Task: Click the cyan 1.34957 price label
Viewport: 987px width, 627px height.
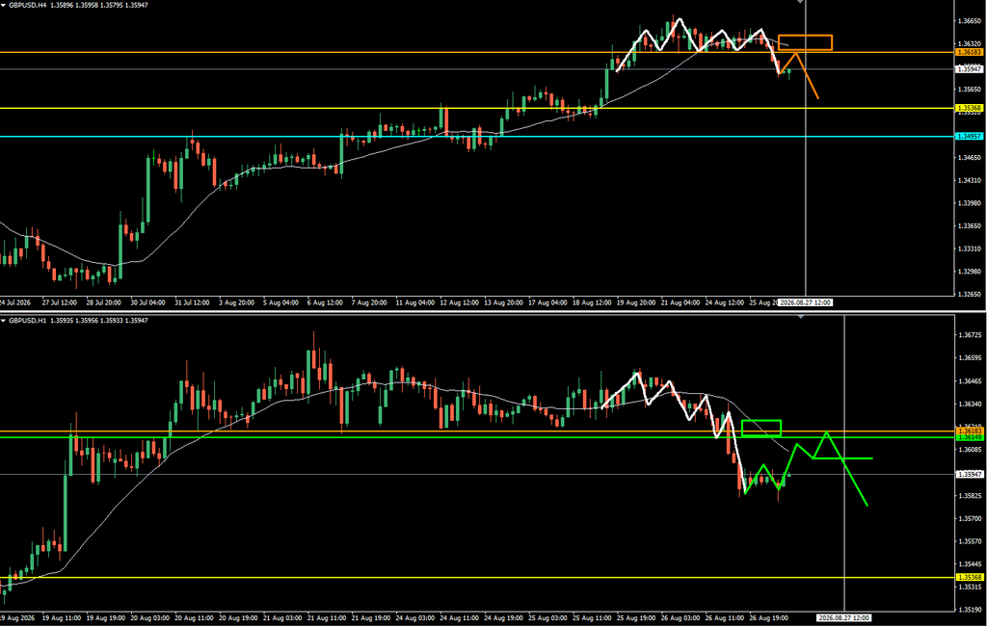Action: pos(970,137)
